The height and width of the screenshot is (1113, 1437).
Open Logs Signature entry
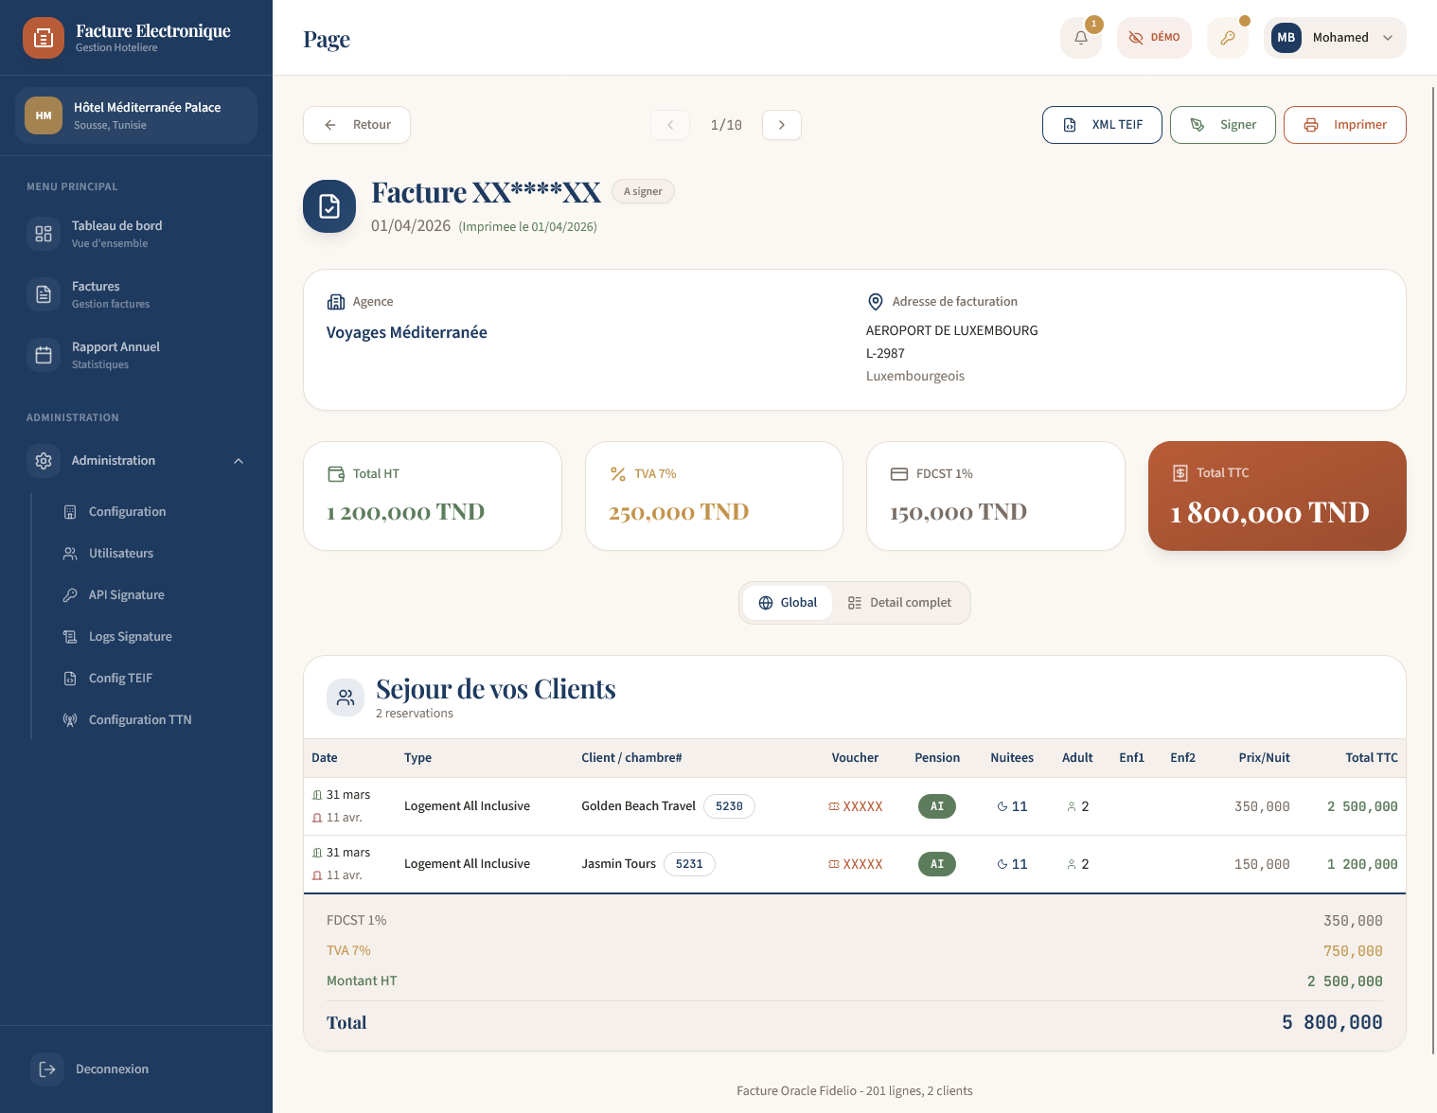pyautogui.click(x=130, y=637)
